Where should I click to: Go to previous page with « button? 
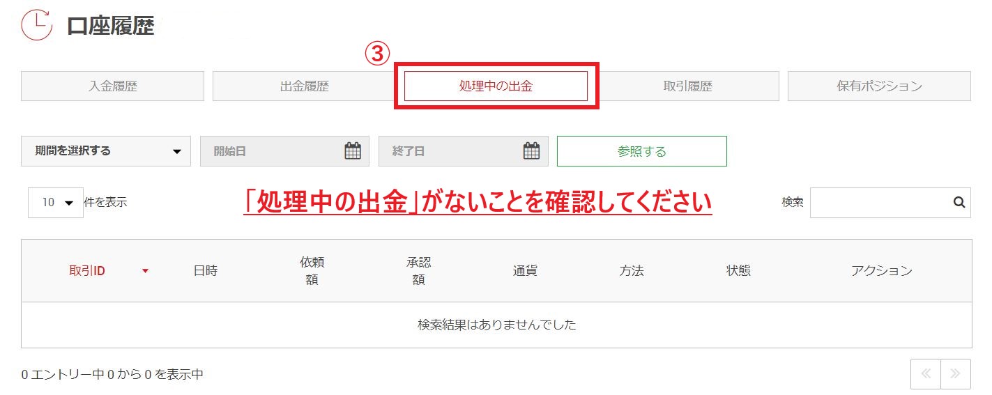925,374
